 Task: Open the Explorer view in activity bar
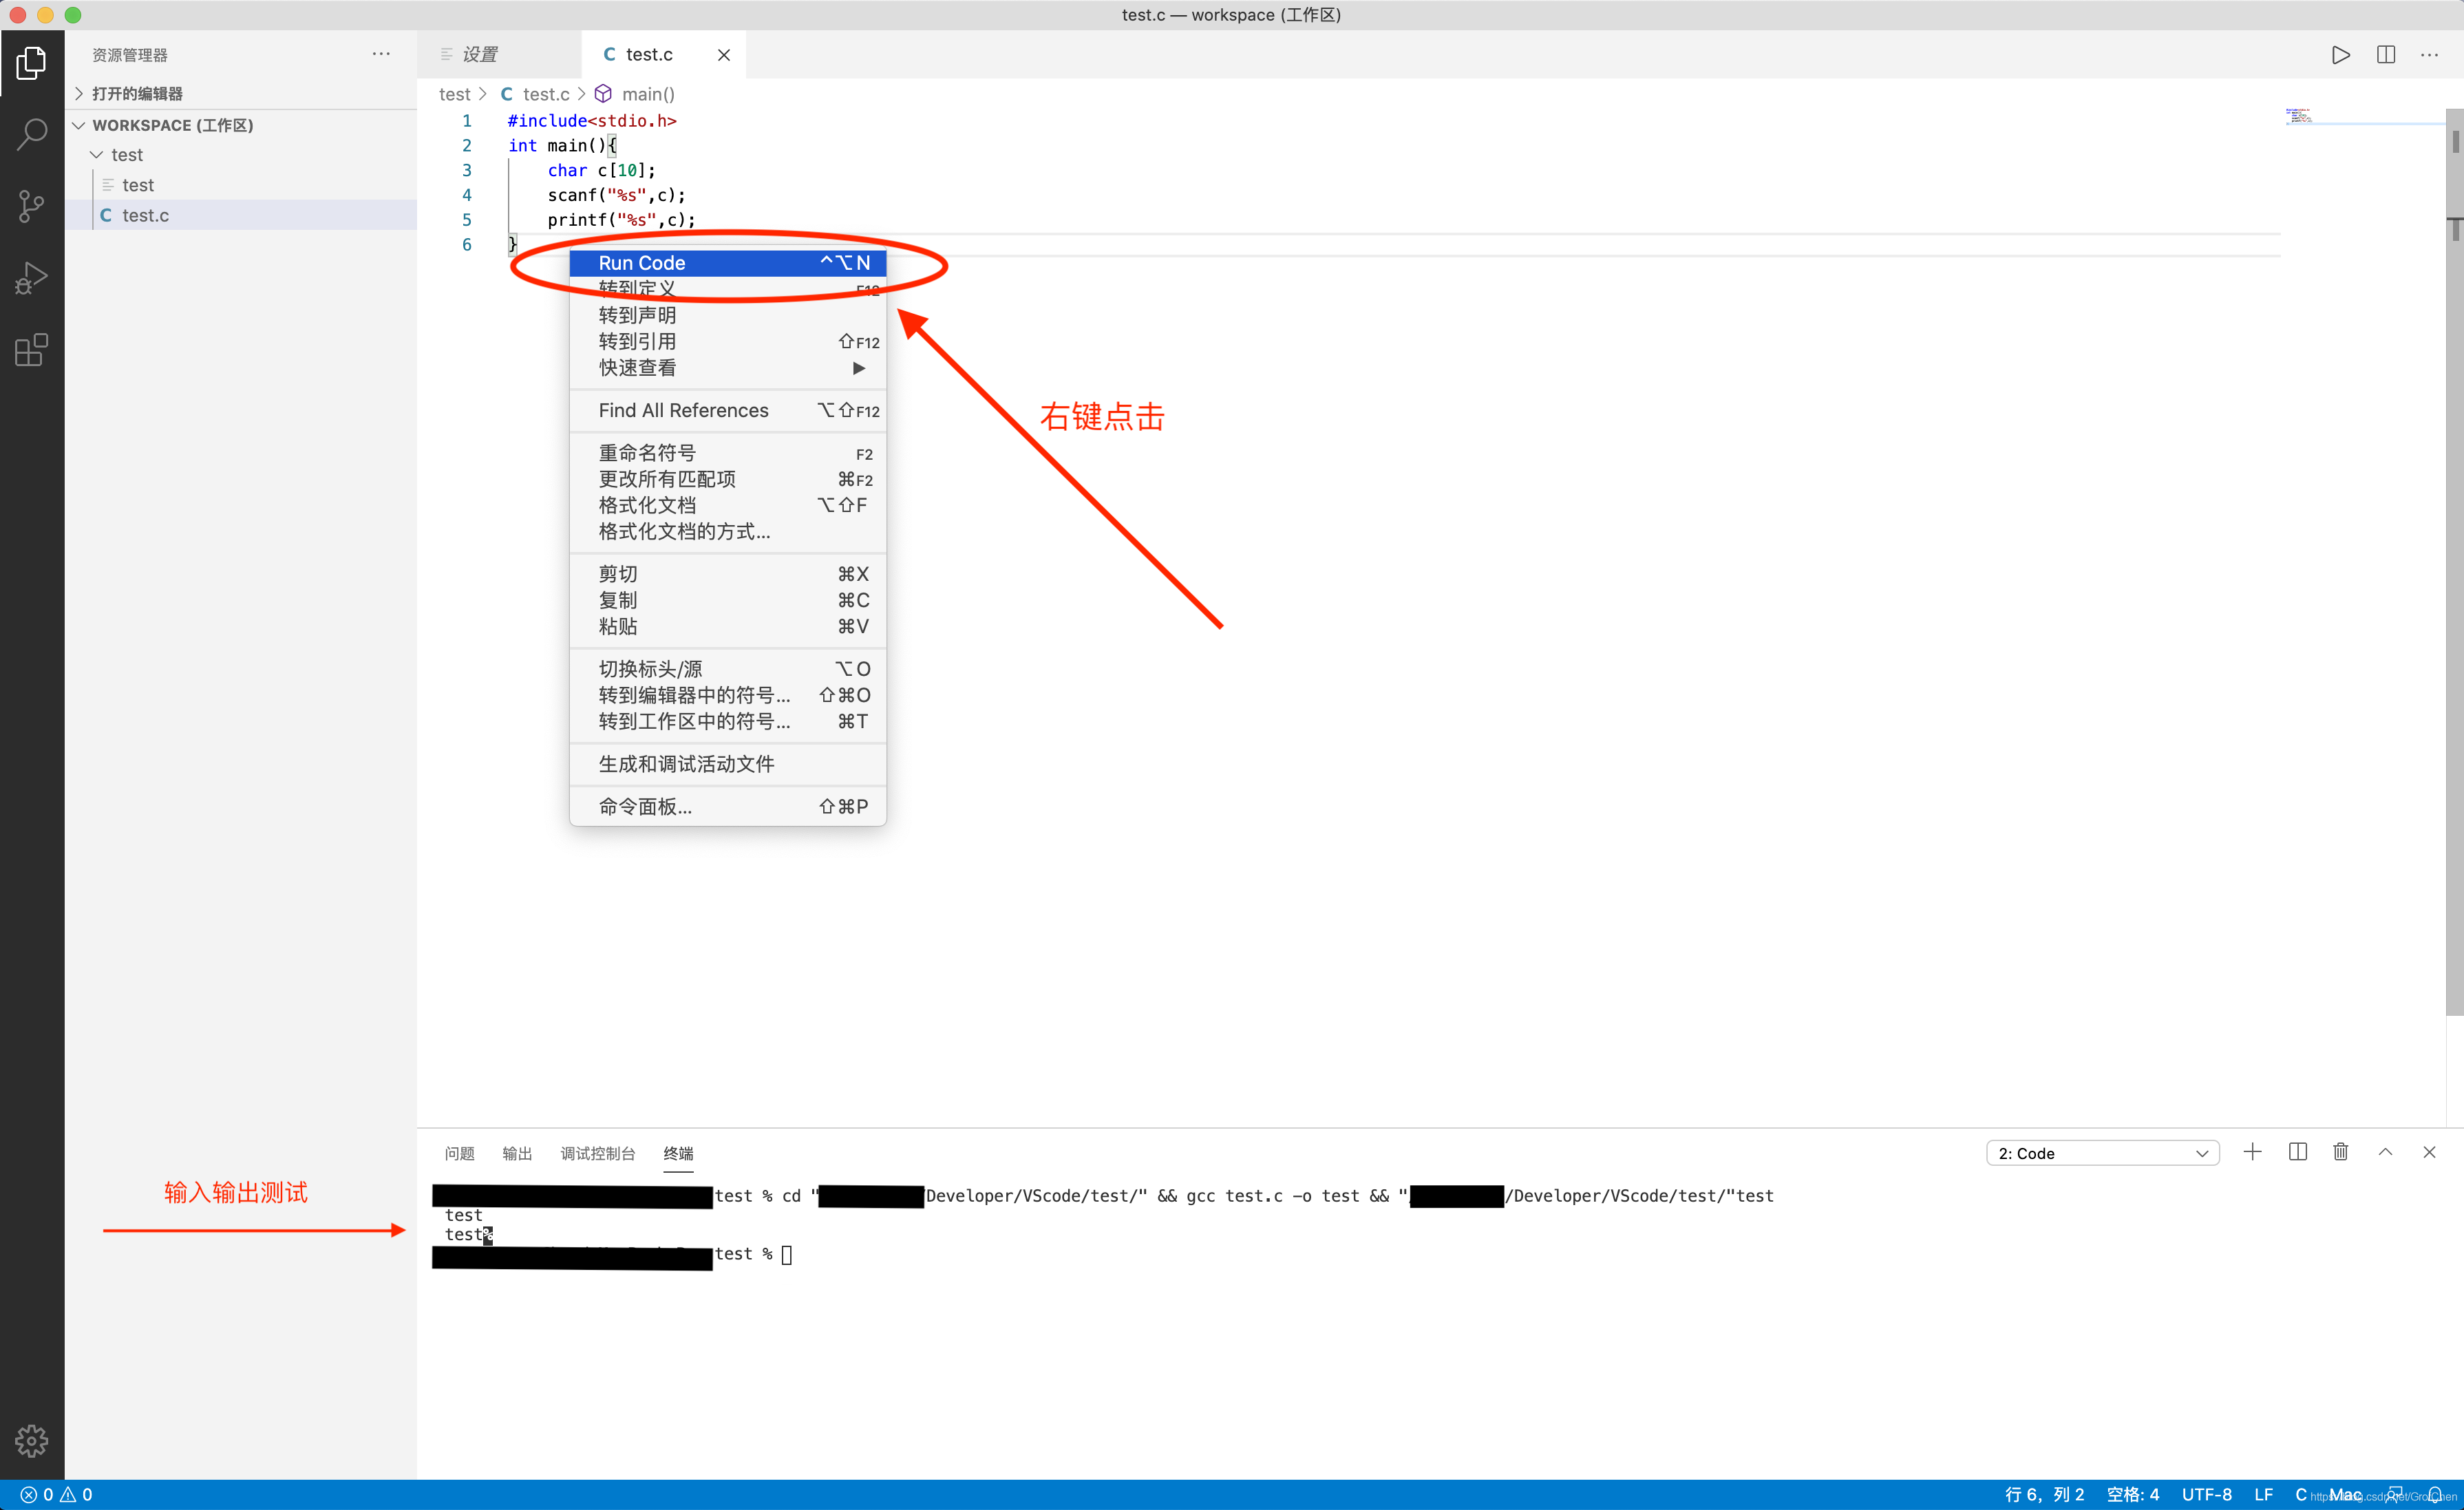tap(31, 63)
